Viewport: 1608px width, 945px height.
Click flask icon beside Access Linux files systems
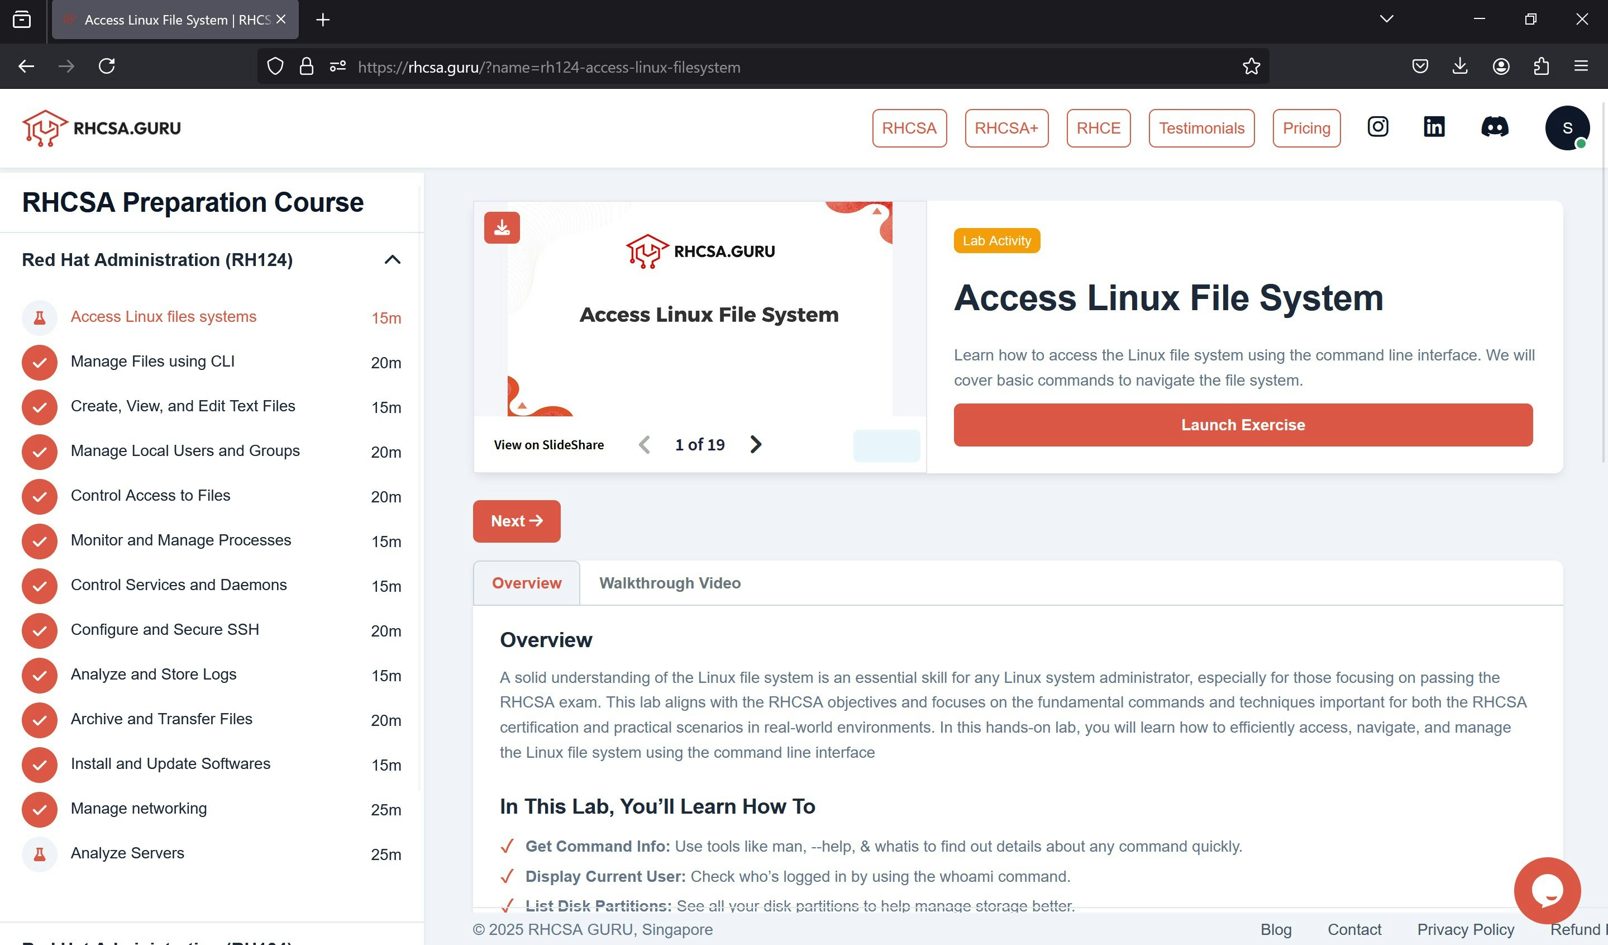tap(40, 317)
